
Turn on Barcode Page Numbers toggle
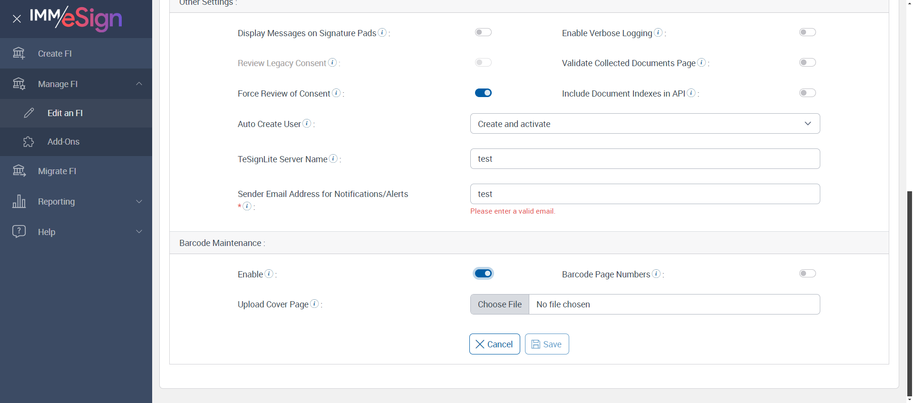[807, 274]
